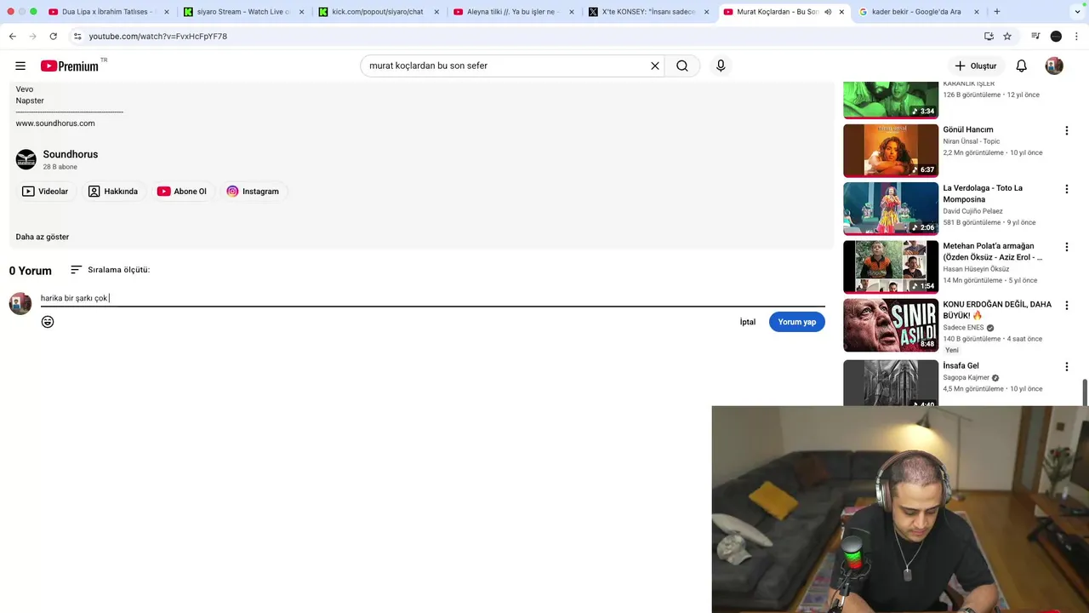1089x613 pixels.
Task: Open YouTube notifications bell
Action: (1022, 66)
